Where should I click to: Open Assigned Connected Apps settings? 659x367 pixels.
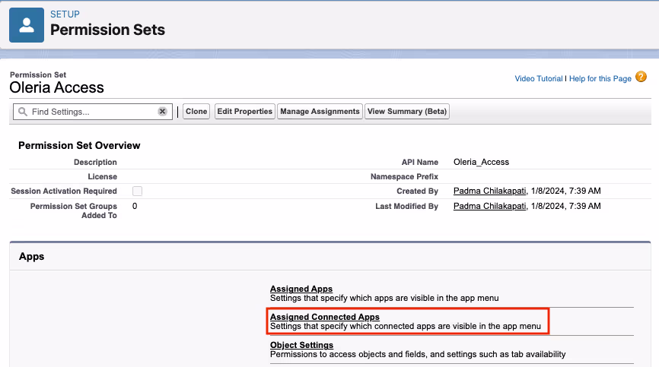tap(325, 317)
